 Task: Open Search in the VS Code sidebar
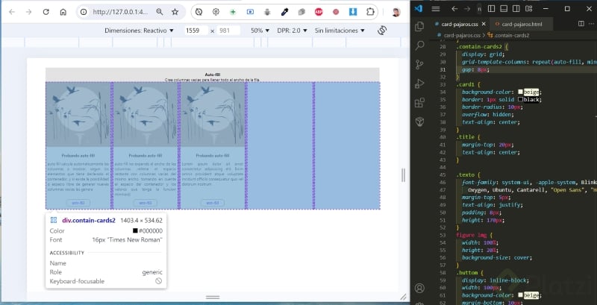pos(419,45)
